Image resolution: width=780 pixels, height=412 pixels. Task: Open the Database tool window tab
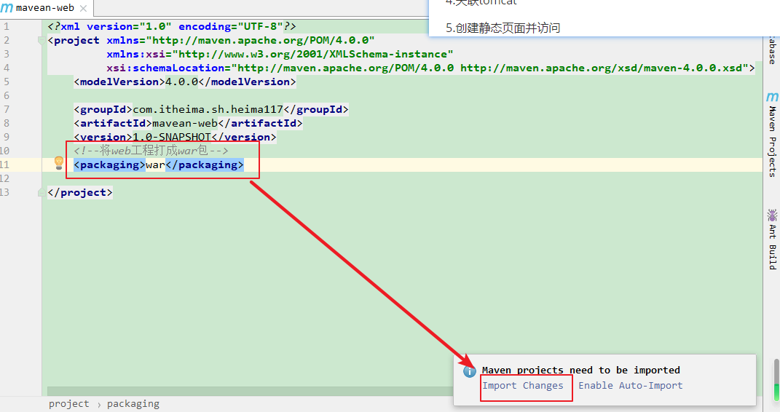(772, 49)
